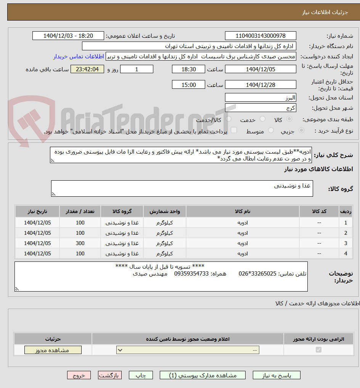Click the بازگشت back button
The width and height of the screenshot is (360, 388).
coord(110,375)
